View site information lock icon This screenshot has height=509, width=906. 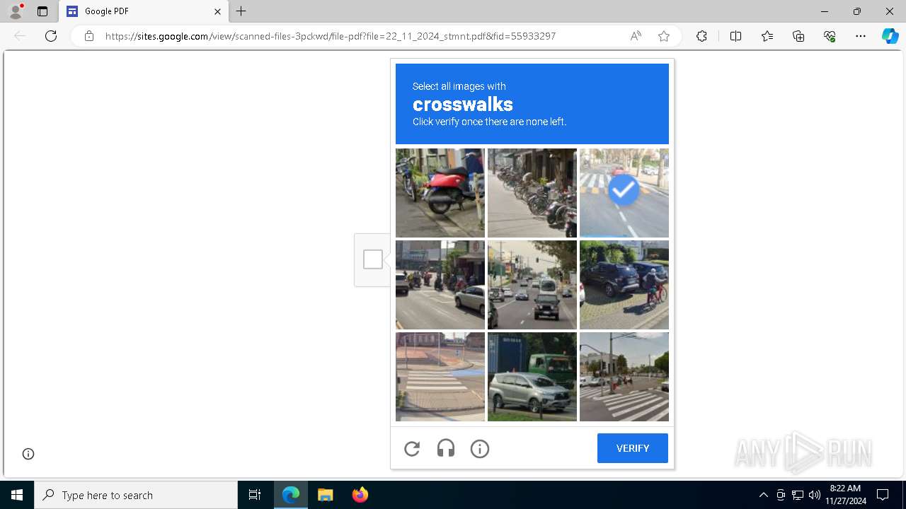(89, 36)
